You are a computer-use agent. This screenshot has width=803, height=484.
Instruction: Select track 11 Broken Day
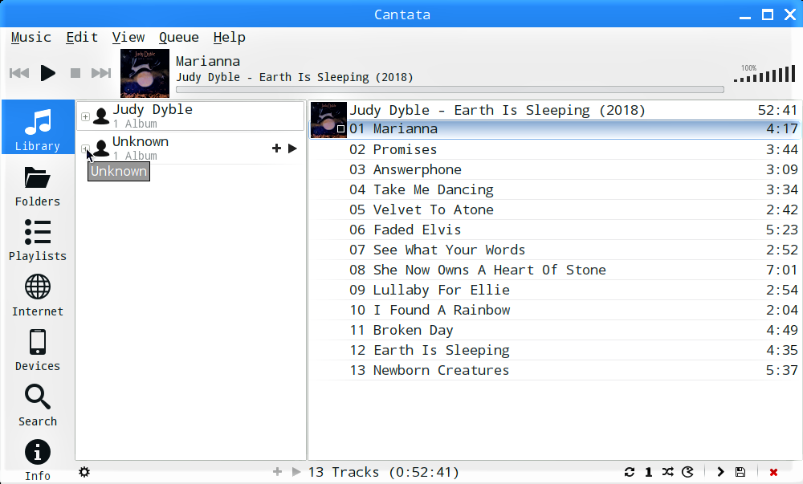pos(555,330)
